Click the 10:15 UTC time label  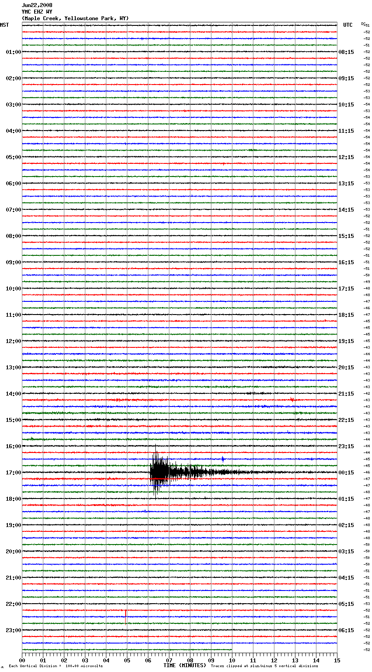tap(346, 105)
